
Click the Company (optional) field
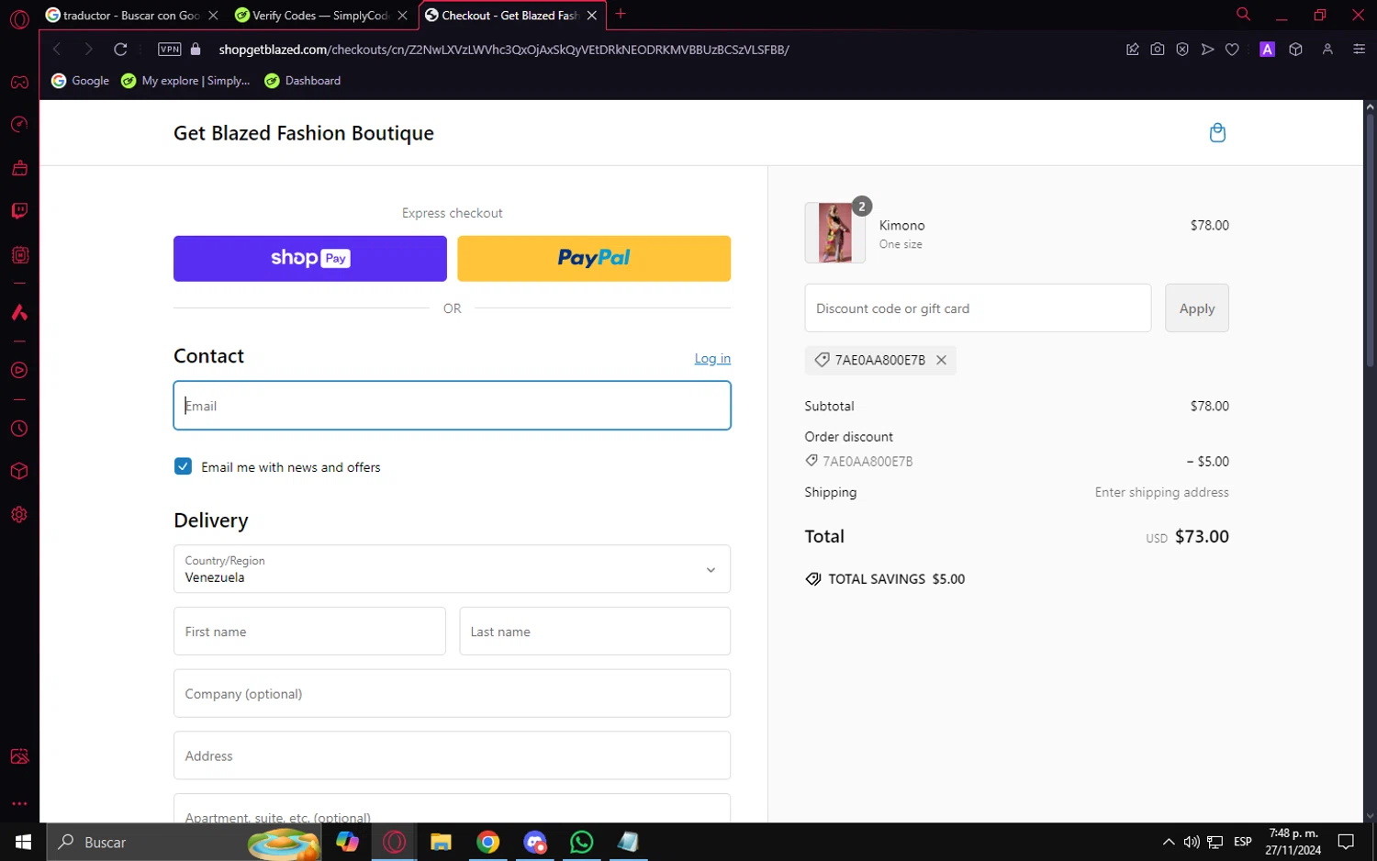(x=452, y=694)
